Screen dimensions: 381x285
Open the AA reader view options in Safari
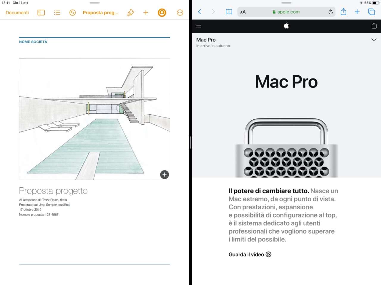[243, 12]
